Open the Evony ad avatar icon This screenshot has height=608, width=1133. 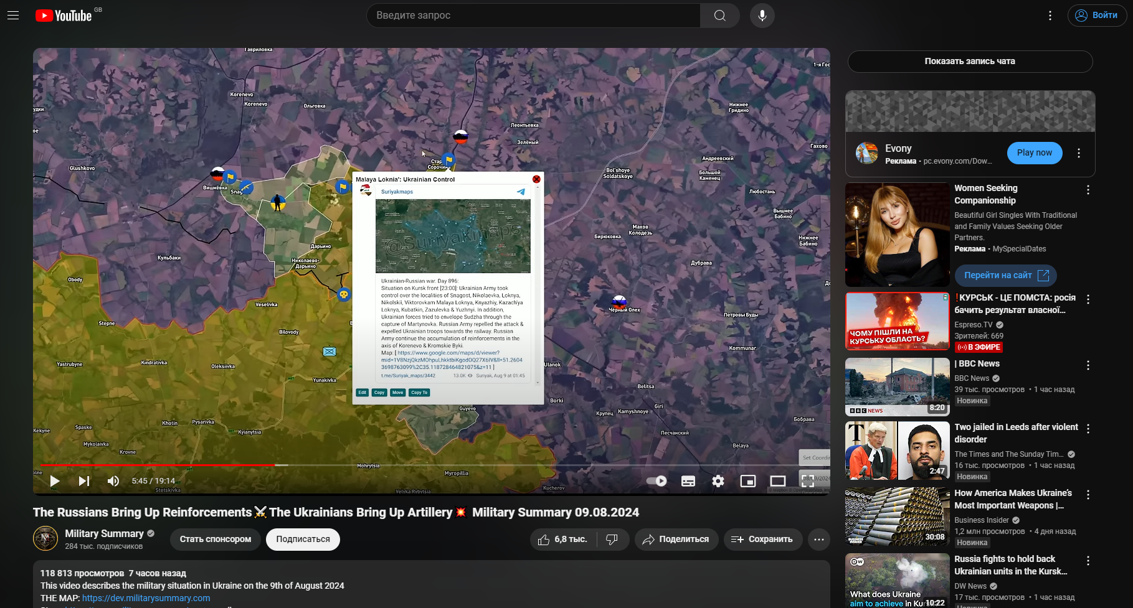click(x=866, y=153)
